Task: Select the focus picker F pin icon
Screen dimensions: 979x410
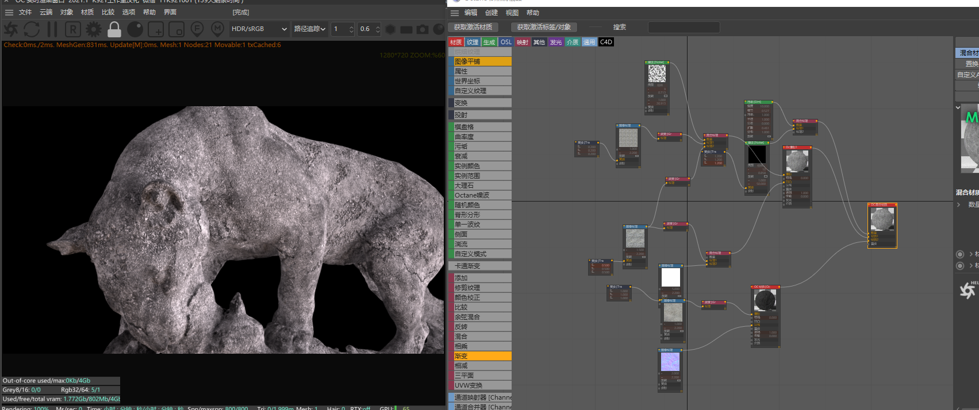Action: tap(197, 29)
